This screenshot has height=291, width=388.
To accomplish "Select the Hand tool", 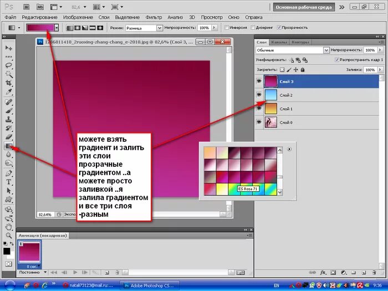I will pos(9,226).
